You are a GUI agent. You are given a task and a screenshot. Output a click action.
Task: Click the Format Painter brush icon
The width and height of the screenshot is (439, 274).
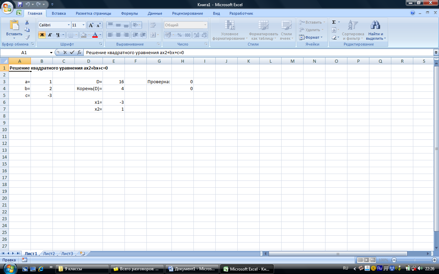click(27, 37)
